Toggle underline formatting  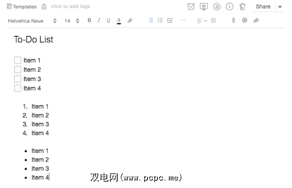109,20
